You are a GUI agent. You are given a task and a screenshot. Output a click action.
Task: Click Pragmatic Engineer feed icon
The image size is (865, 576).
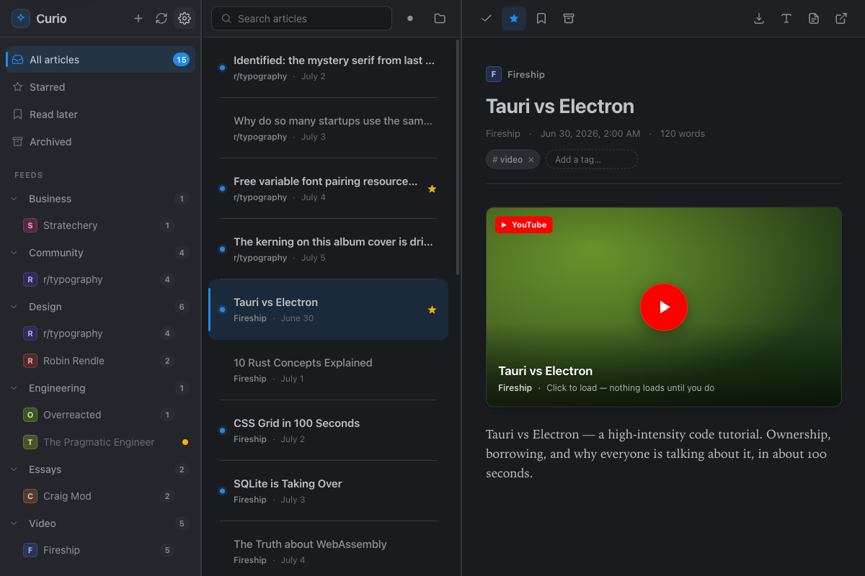point(30,442)
